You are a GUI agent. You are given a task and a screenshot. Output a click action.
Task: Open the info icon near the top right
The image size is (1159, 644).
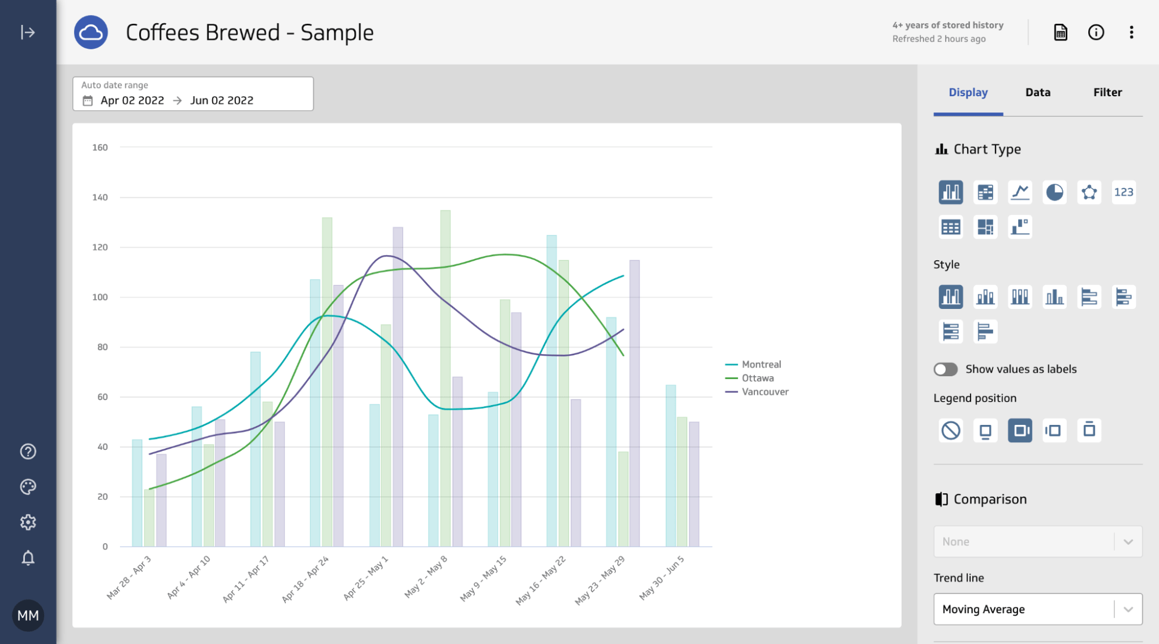click(1096, 32)
